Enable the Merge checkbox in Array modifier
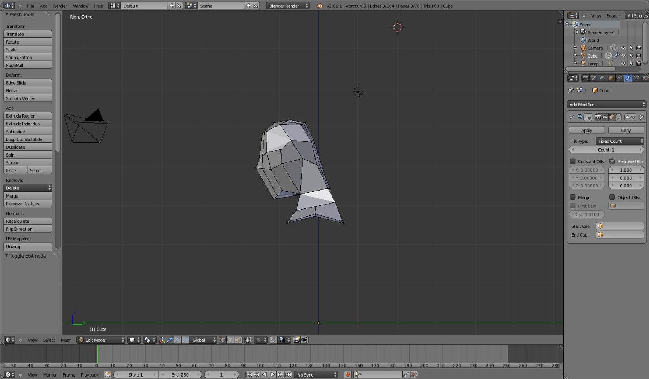Screen dimensions: 649x379 573,197
